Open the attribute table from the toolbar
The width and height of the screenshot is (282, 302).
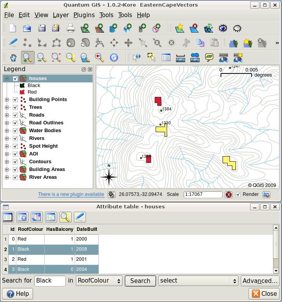click(166, 58)
